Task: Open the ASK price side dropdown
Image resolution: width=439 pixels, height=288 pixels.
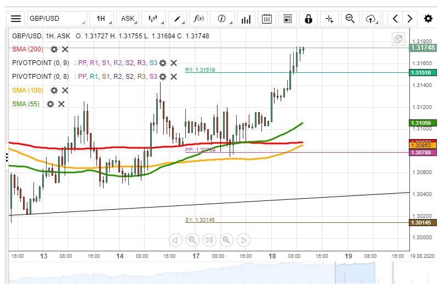Action: point(128,19)
